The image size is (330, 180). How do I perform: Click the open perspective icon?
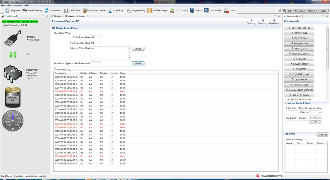280,11
